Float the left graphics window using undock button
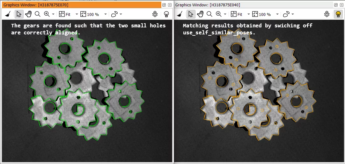This screenshot has height=164, width=345. click(164, 5)
